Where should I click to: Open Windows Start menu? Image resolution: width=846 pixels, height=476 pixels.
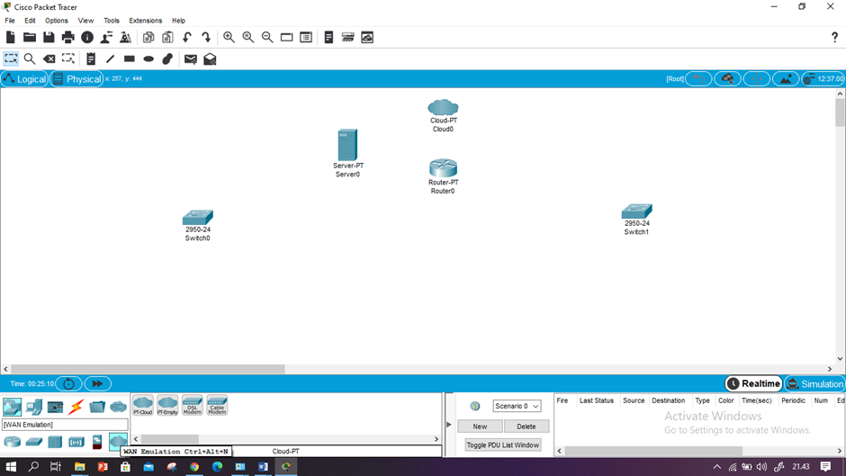(x=11, y=466)
